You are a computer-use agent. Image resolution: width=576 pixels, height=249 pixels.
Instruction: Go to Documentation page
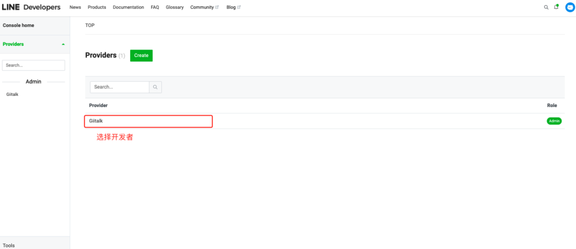coord(128,7)
